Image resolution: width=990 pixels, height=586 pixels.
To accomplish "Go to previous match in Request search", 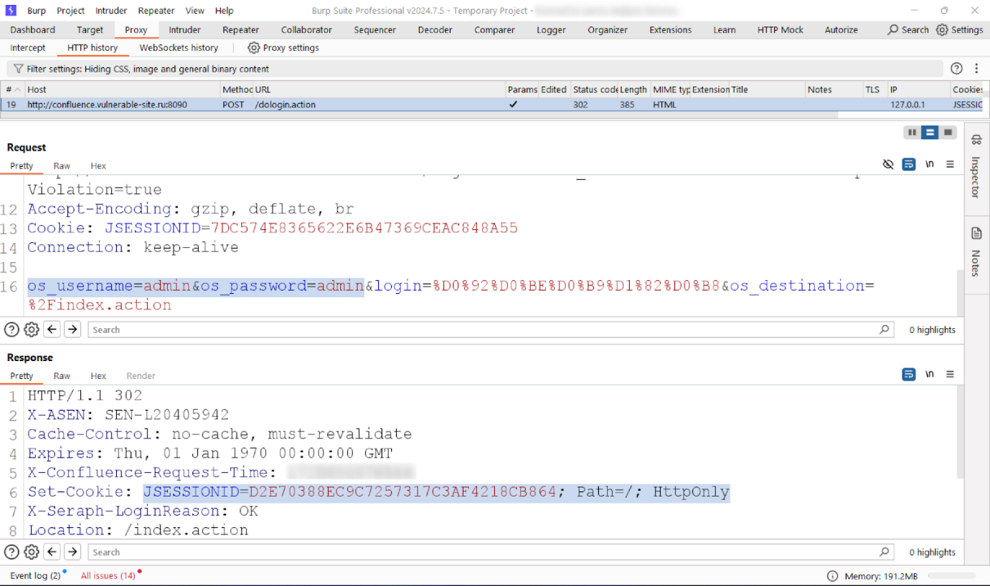I will click(52, 330).
